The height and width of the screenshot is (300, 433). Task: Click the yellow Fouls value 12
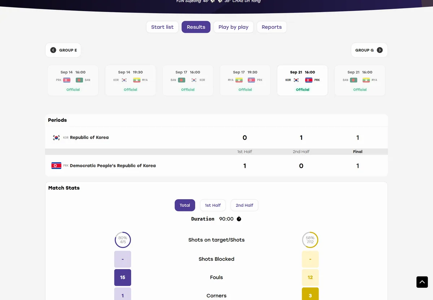[x=310, y=277]
